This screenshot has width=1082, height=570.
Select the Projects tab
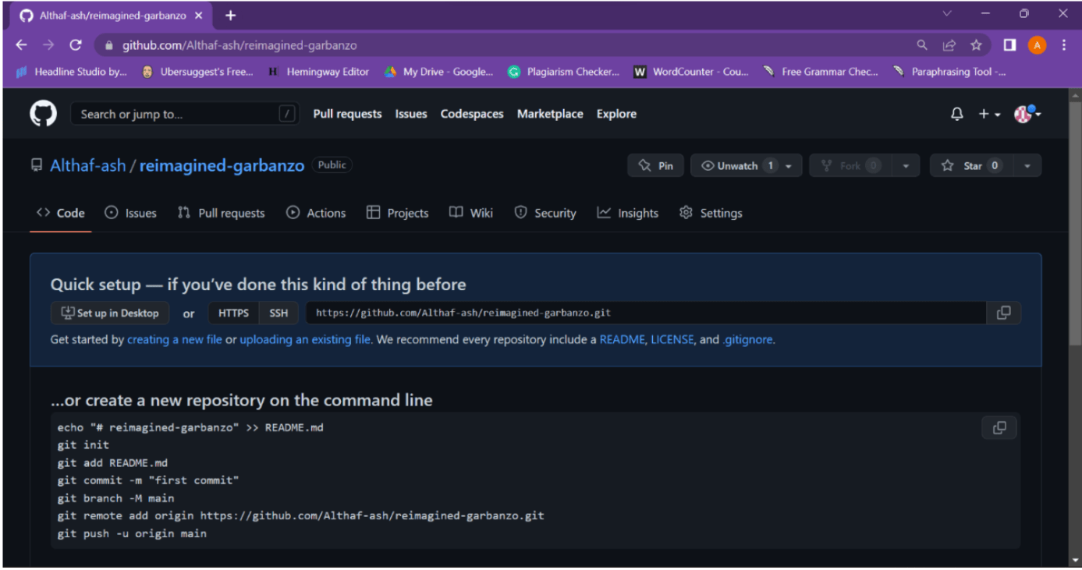click(x=397, y=213)
